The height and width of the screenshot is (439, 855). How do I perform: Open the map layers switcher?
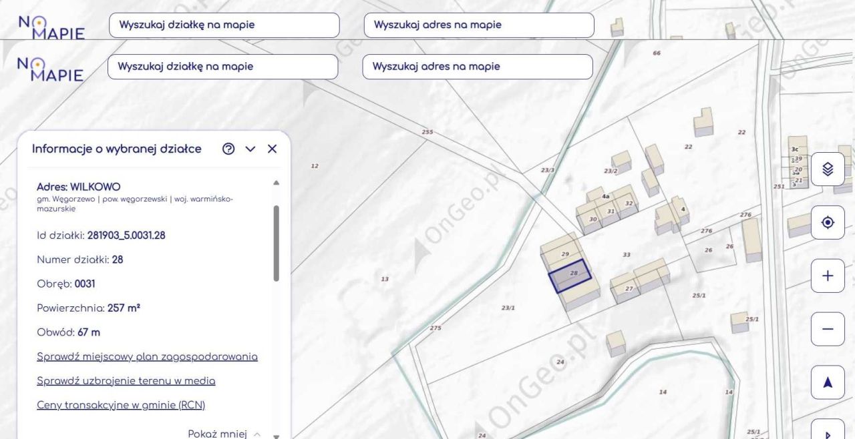828,169
